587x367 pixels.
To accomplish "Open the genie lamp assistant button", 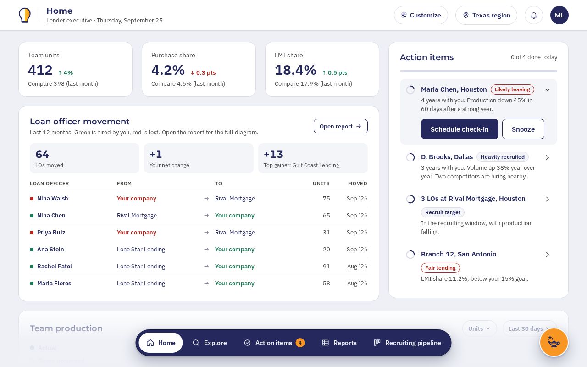I will tap(554, 342).
